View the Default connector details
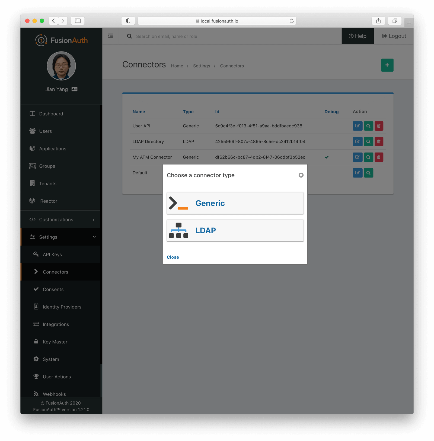 [368, 173]
